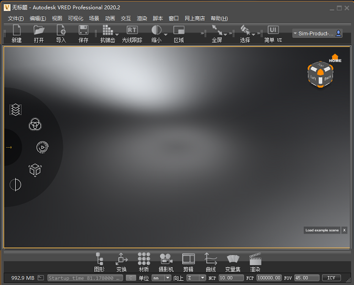This screenshot has width=354, height=285.
Task: Click the 3D cube icon in radial menu
Action: coord(35,170)
